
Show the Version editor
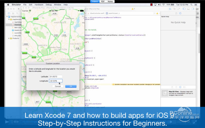(x=179, y=9)
